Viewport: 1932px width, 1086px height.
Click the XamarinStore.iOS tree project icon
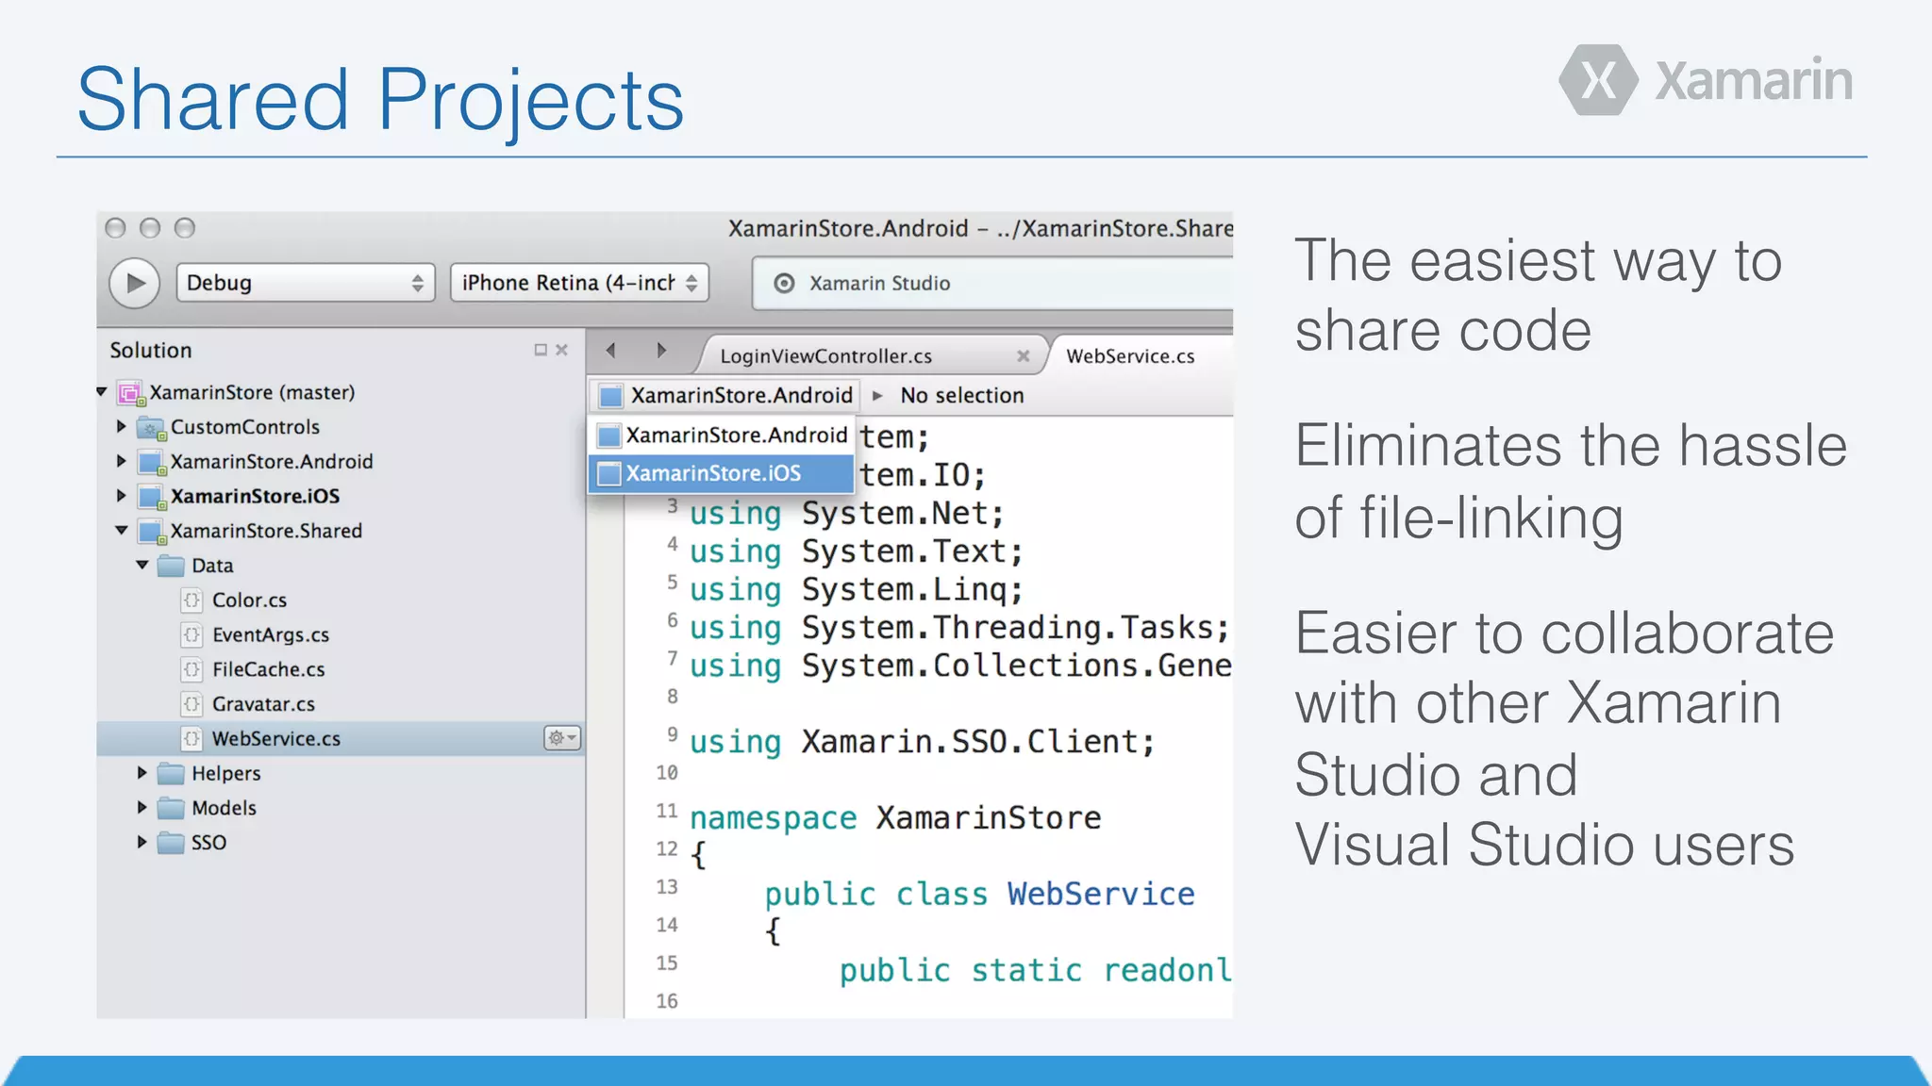pos(151,498)
